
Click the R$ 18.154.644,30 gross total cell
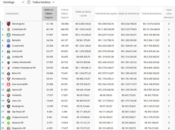151,29
